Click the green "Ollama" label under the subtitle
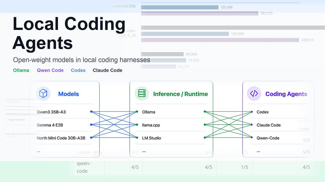 [x=21, y=70]
